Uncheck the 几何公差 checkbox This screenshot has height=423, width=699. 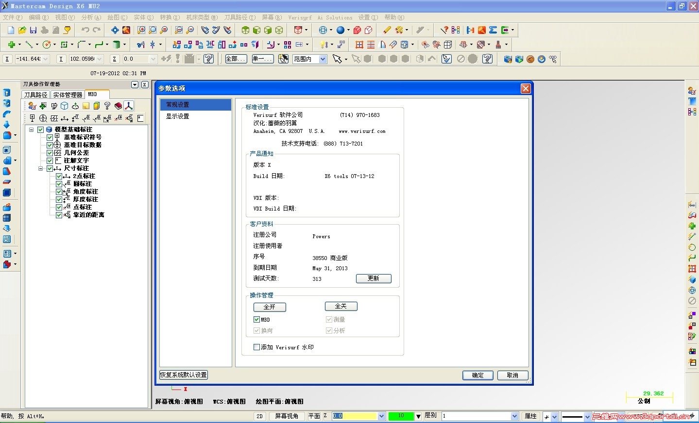click(50, 153)
